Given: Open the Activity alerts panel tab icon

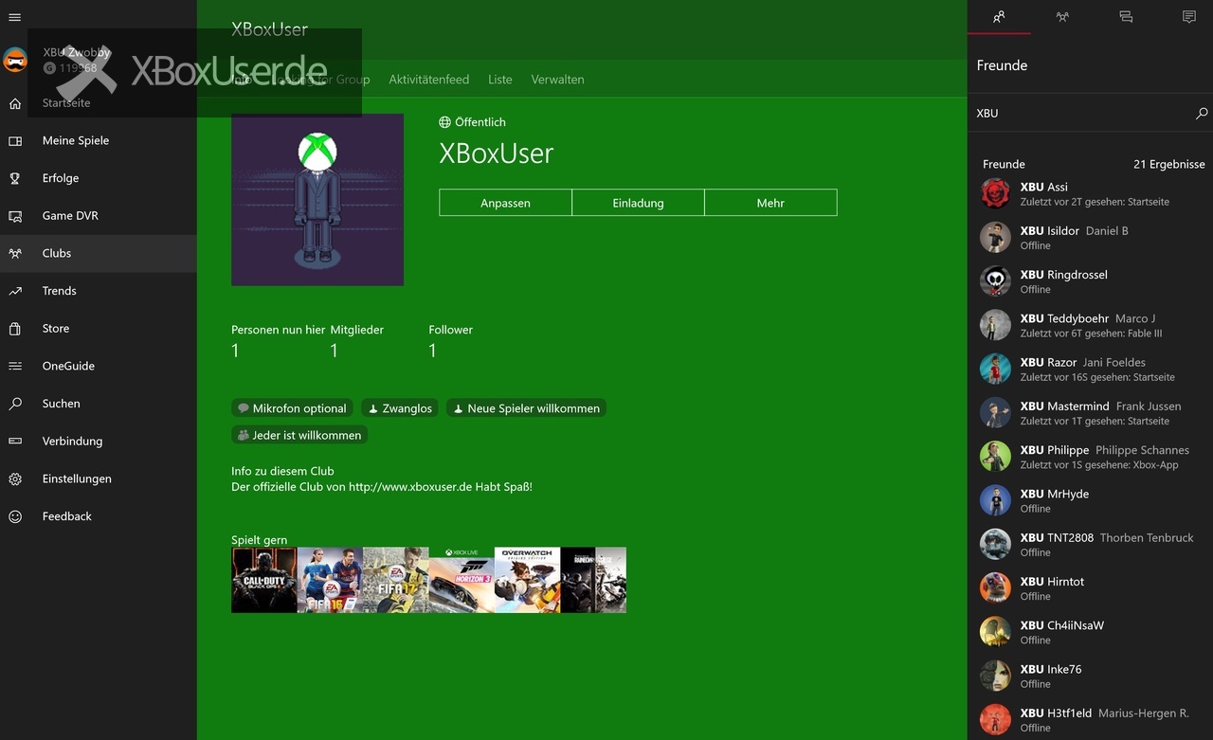Looking at the screenshot, I should (x=1189, y=16).
